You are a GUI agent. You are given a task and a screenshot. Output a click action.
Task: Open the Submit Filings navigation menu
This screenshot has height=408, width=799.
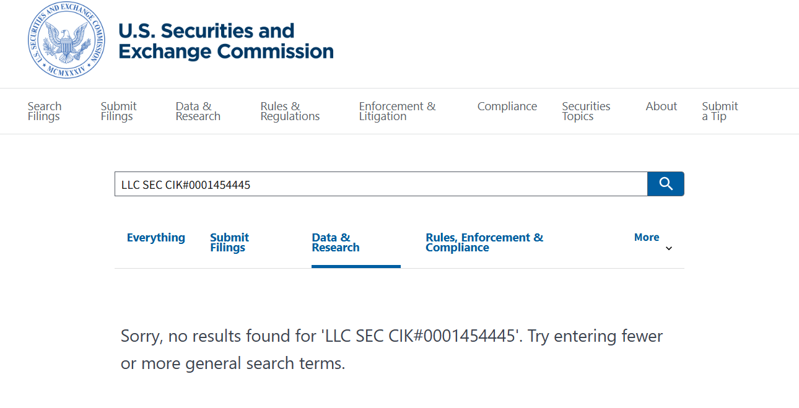118,111
